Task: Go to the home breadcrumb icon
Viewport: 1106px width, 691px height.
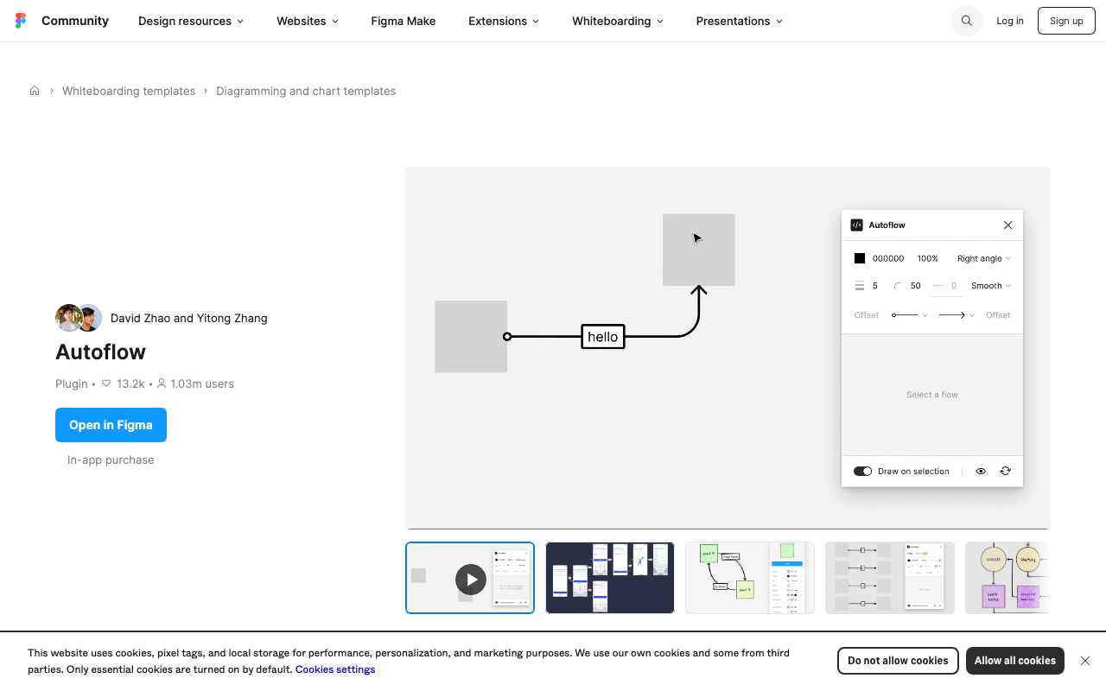Action: pyautogui.click(x=35, y=91)
